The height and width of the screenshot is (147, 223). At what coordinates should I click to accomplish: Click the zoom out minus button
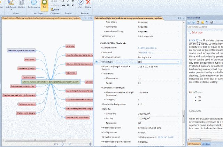tap(62, 144)
